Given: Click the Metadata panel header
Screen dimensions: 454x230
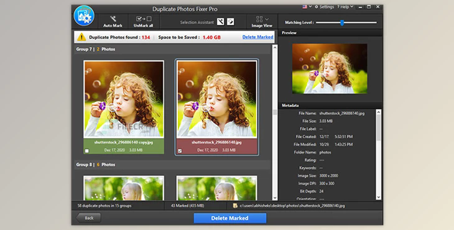Looking at the screenshot, I should [x=330, y=105].
